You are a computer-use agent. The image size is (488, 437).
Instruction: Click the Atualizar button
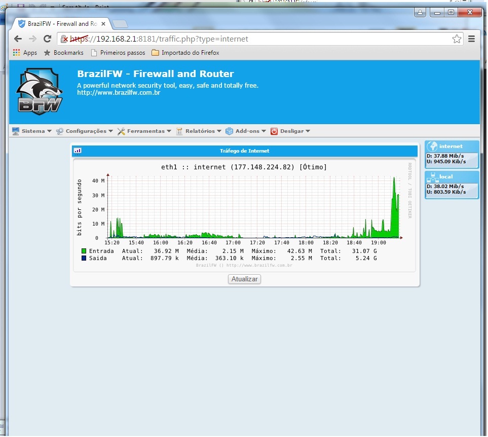tap(244, 279)
